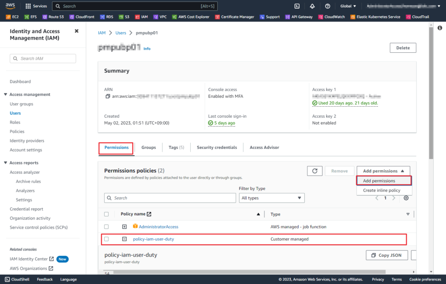Collapse the policy-iam-user-duty row
Image resolution: width=446 pixels, height=284 pixels.
click(124, 239)
